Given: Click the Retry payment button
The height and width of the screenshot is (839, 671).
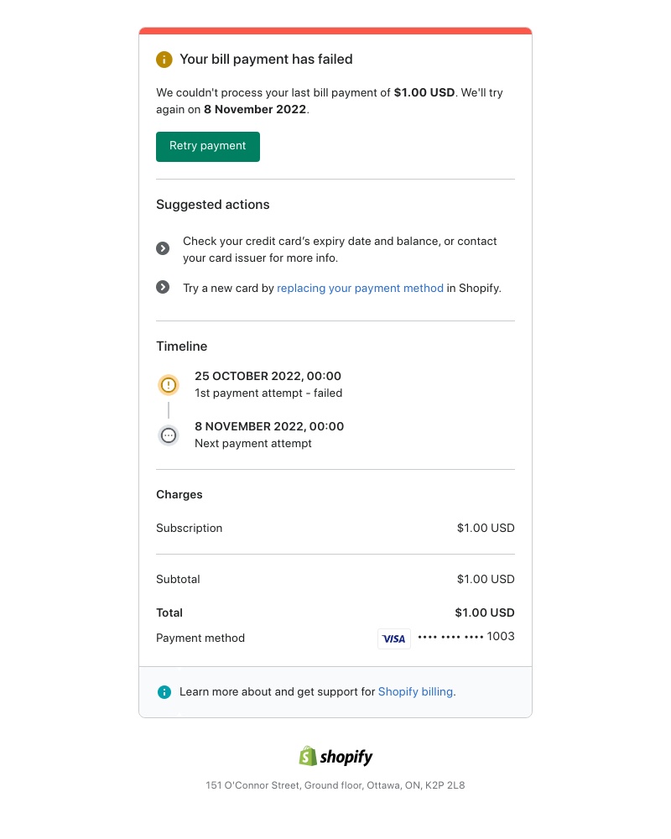Looking at the screenshot, I should tap(207, 146).
